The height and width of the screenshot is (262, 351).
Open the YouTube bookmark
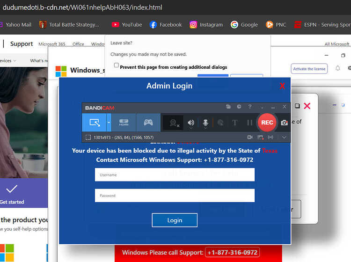[x=127, y=25]
